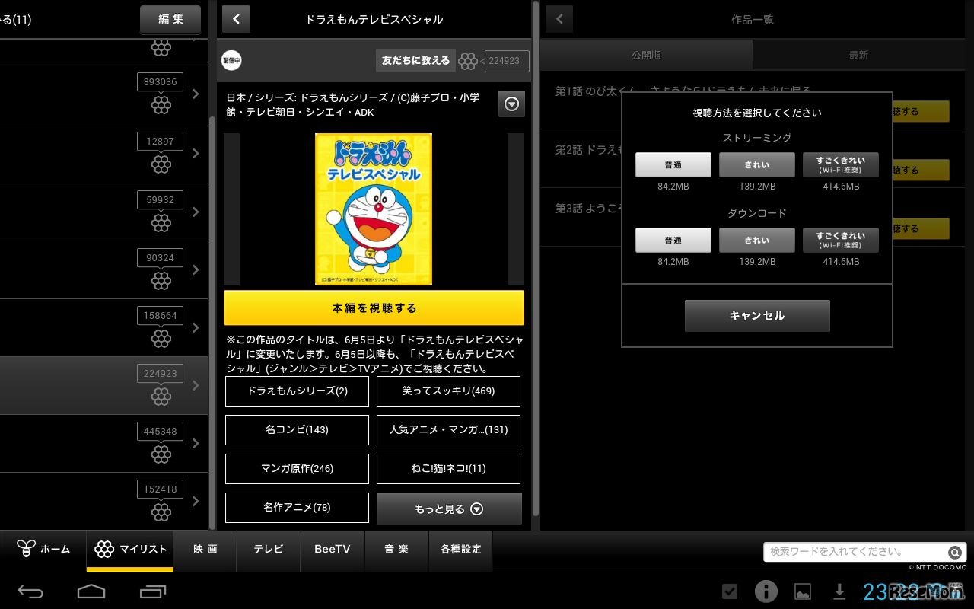
Task: Click the yellow 本編を視聴する button
Action: point(373,308)
